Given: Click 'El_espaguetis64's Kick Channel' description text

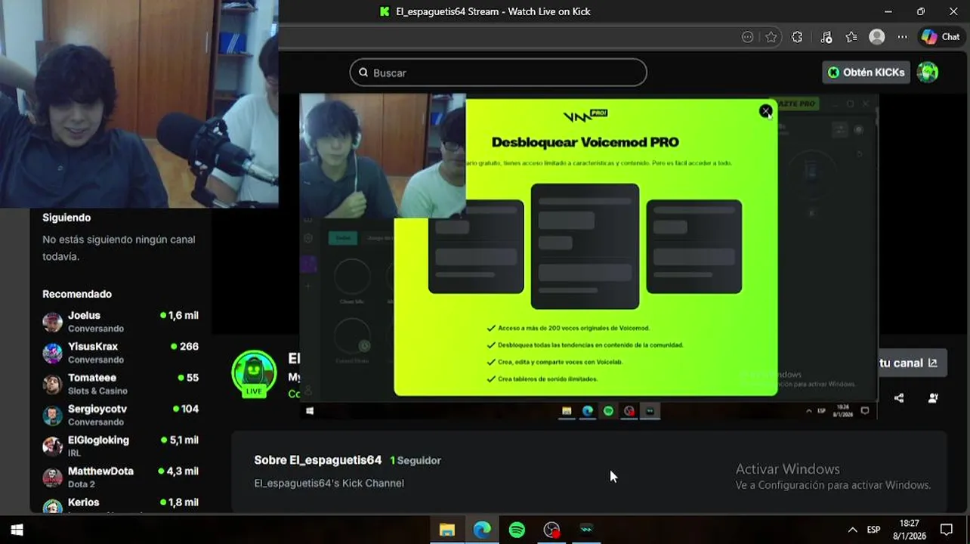Looking at the screenshot, I should 329,483.
